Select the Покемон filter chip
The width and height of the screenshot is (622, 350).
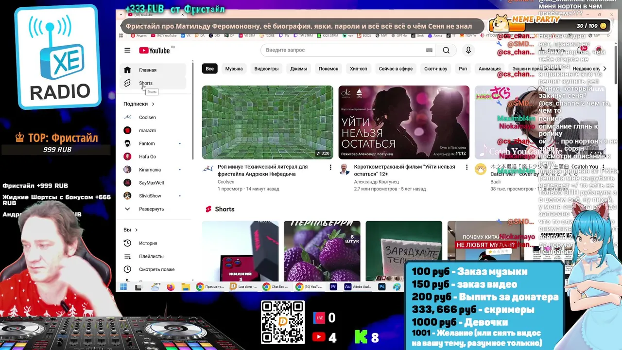[x=328, y=69]
